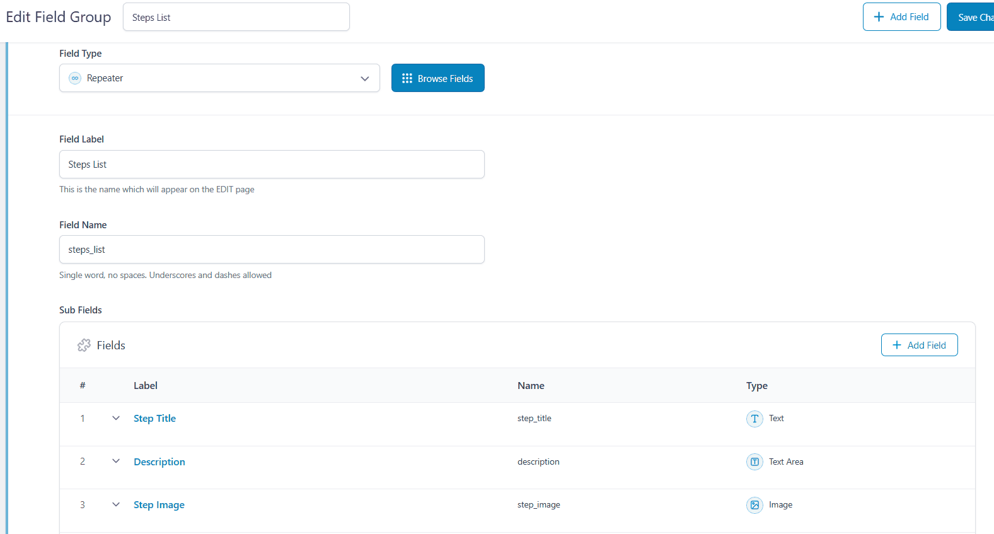Click the Text type icon for Step Title
This screenshot has height=534, width=994.
coord(754,419)
